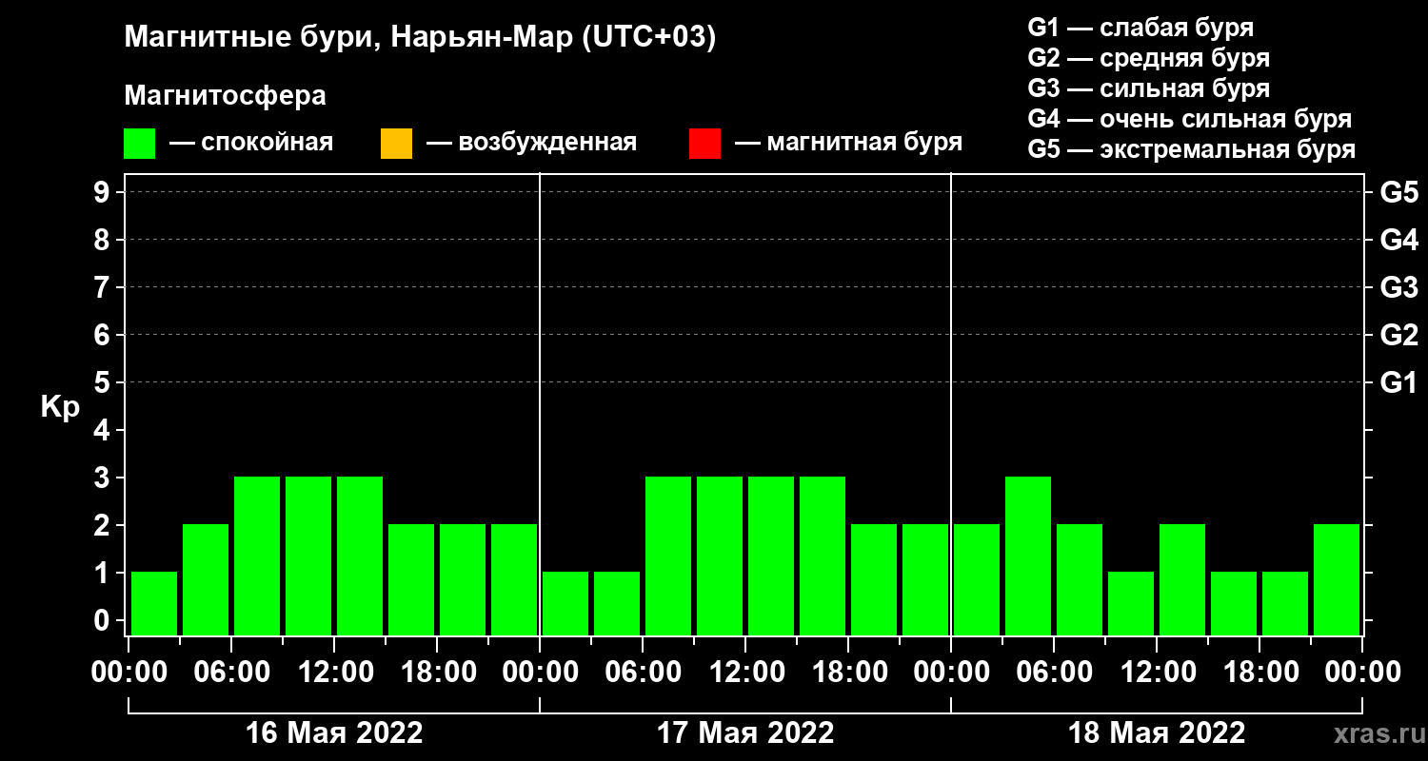Screen dimensions: 1428x761
Task: Click the 18:00–21:00 bar on 16 Мая
Action: (x=463, y=579)
